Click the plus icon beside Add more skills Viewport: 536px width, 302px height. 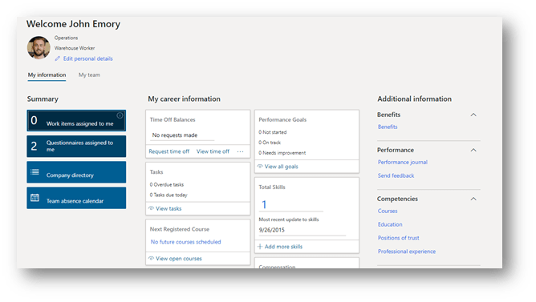260,247
